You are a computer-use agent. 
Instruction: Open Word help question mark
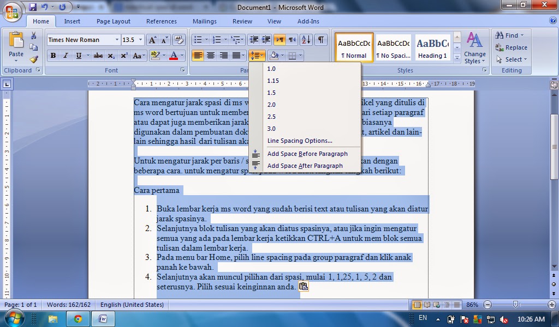pyautogui.click(x=553, y=20)
